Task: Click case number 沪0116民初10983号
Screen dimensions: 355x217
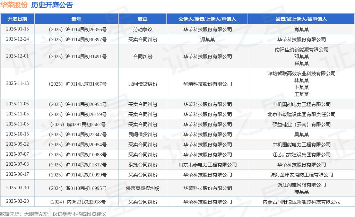Action: pyautogui.click(x=78, y=155)
